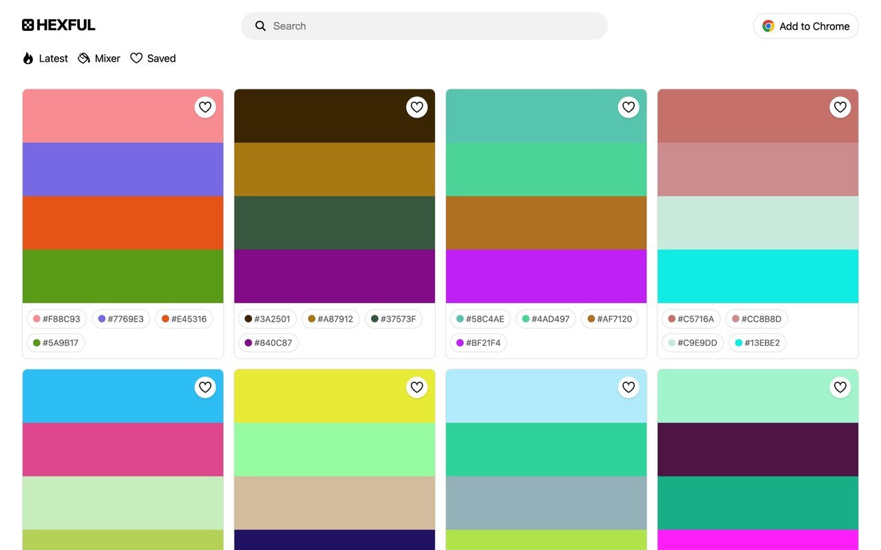Click the #5A9B17 hex chip
Screen dimensions: 881x550
56,343
